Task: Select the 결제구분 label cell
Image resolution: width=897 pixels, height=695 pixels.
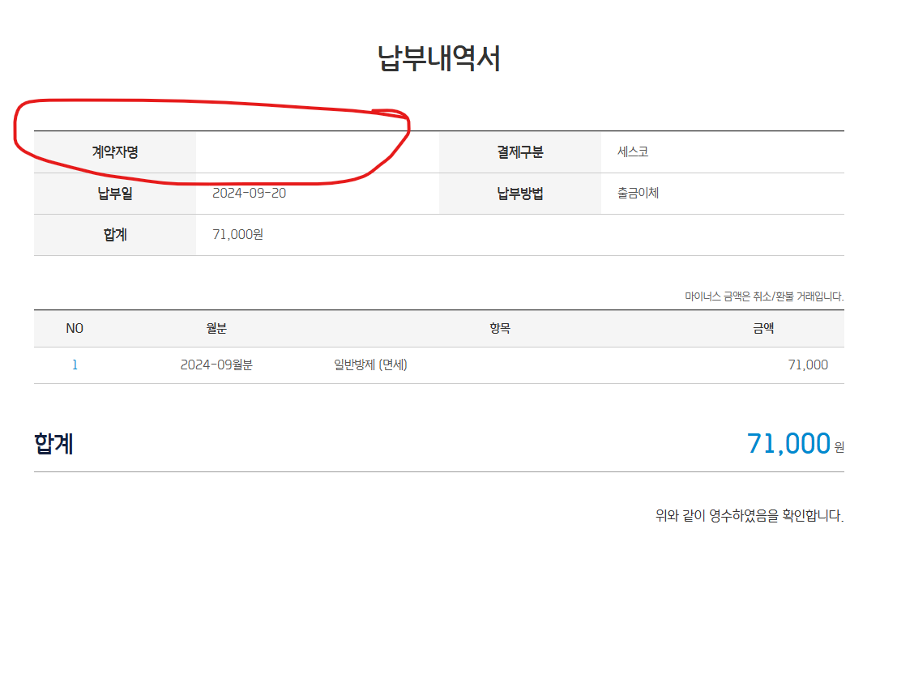Action: pos(520,151)
